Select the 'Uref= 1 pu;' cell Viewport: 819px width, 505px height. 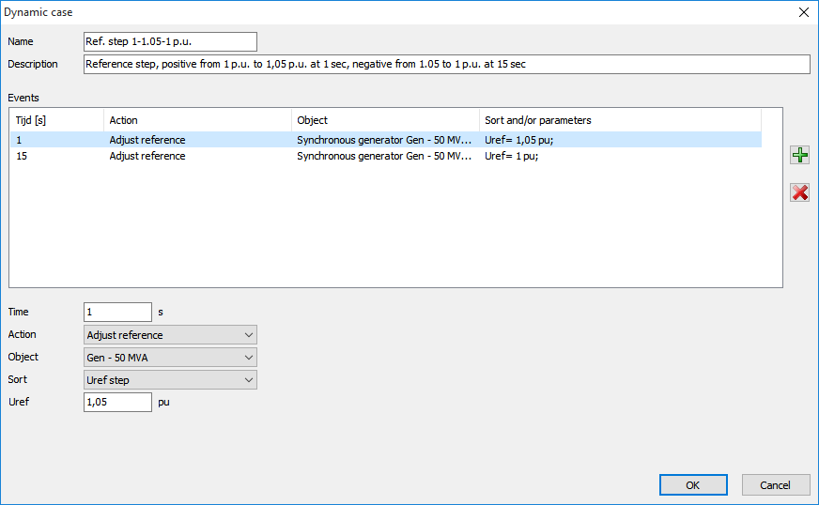tap(511, 156)
